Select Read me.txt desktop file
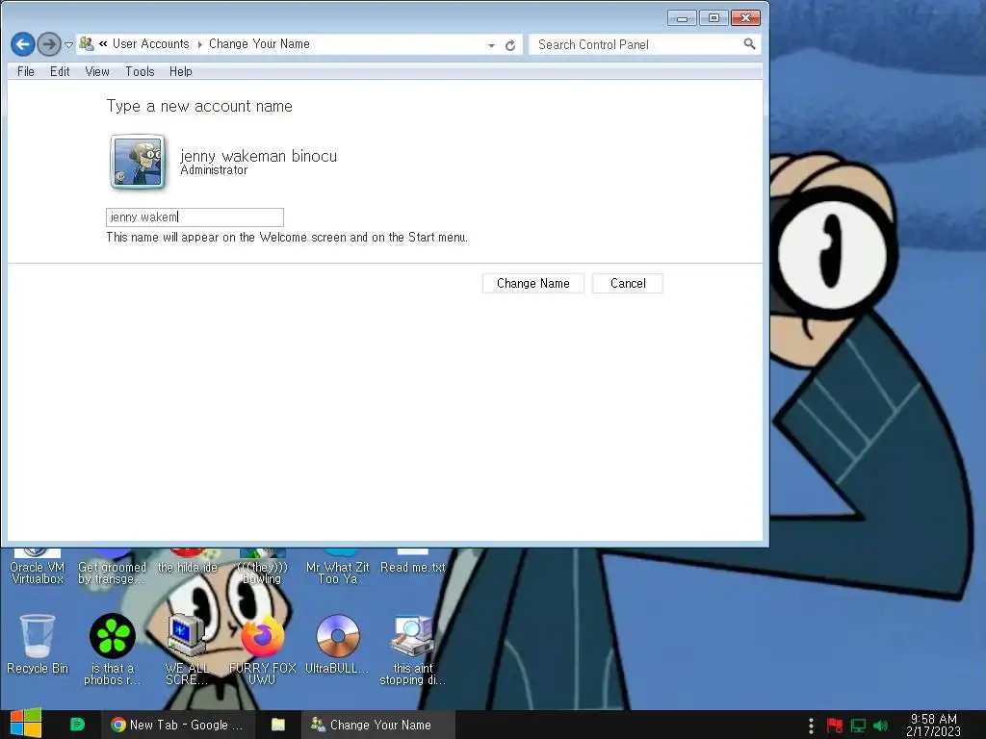Viewport: 986px width, 739px height. [412, 562]
